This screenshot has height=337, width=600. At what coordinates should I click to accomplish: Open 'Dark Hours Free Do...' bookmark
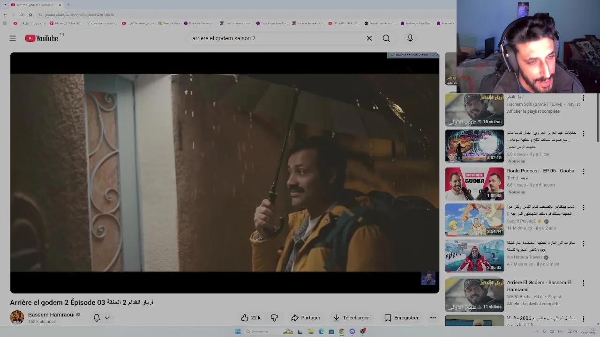[272, 23]
